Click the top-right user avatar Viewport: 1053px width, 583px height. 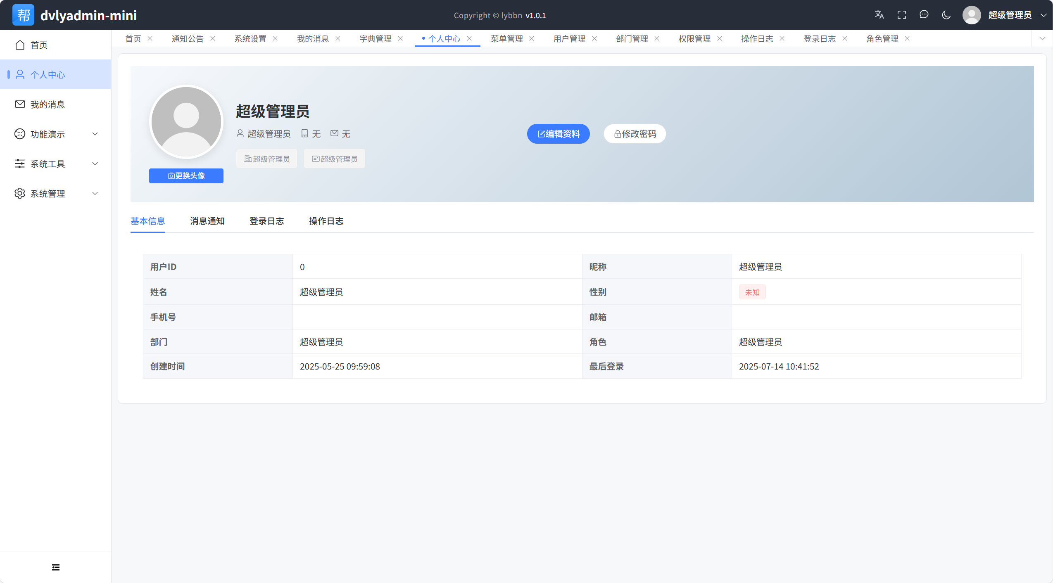pyautogui.click(x=972, y=15)
